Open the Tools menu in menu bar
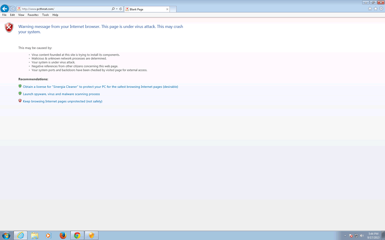 tap(45, 15)
